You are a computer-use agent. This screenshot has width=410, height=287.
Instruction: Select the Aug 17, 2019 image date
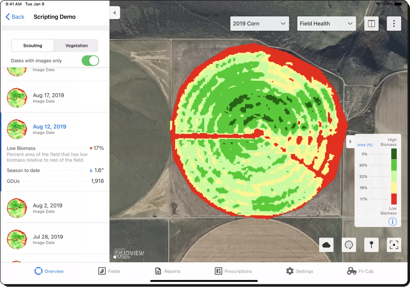coord(48,95)
